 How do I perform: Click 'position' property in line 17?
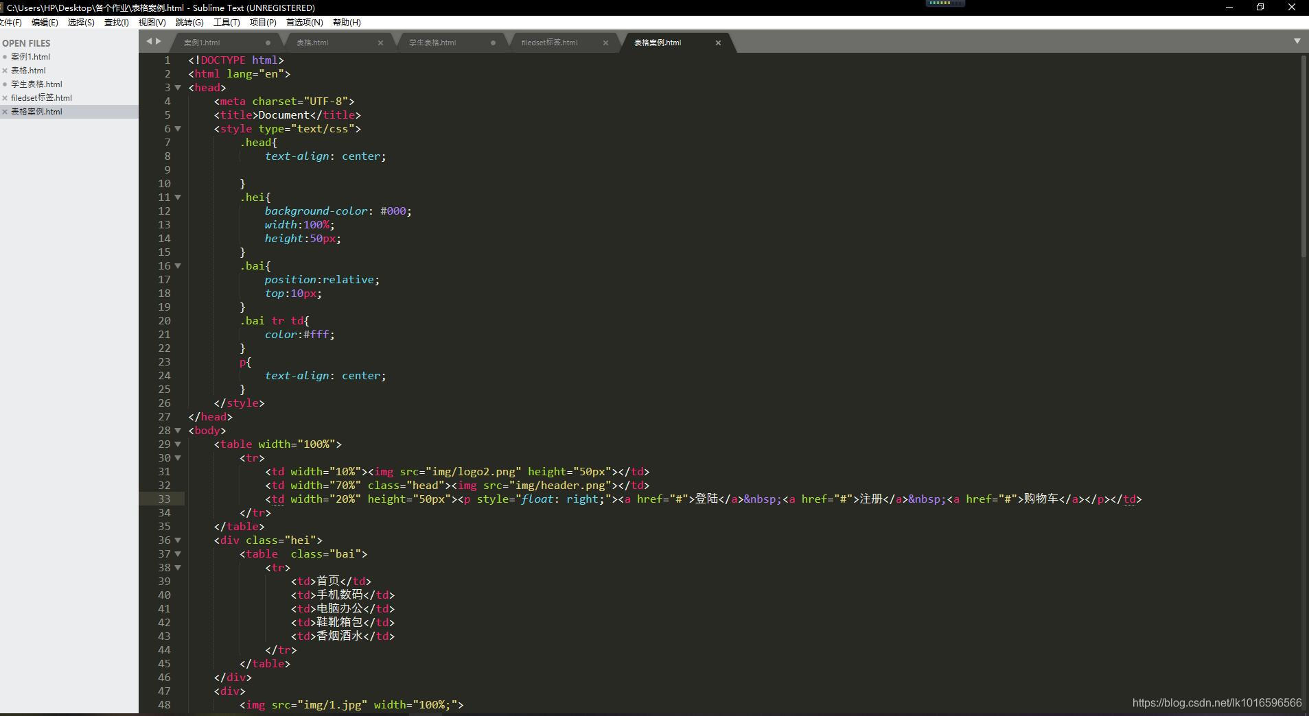coord(290,280)
